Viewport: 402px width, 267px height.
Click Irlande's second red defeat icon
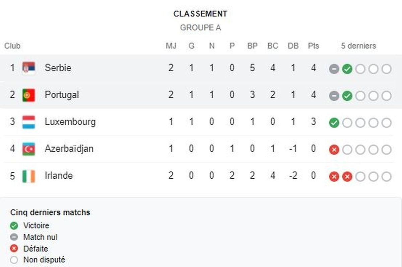(347, 177)
